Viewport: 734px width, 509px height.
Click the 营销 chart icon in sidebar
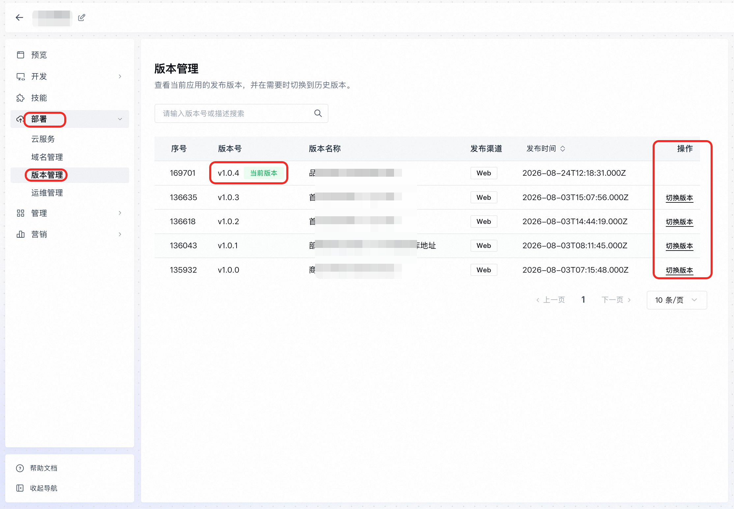point(20,234)
